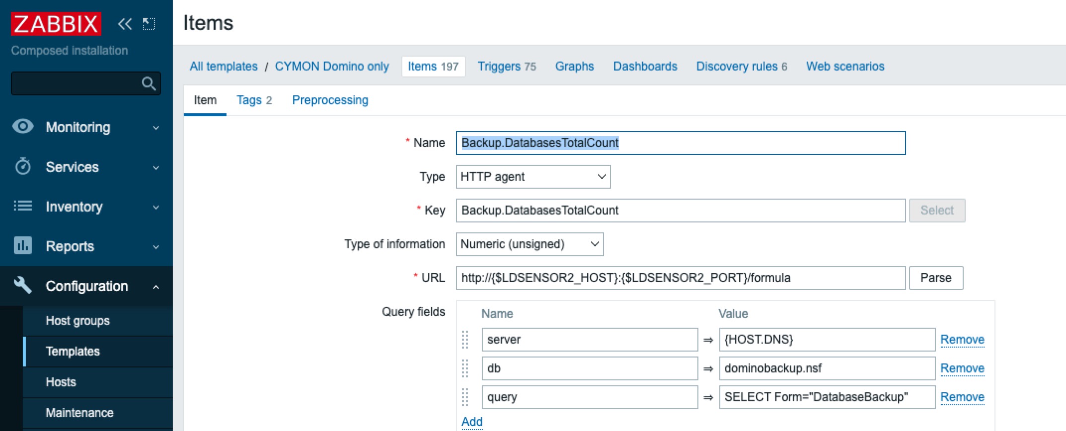Open Graphs link
Image resolution: width=1066 pixels, height=431 pixels.
(x=575, y=67)
